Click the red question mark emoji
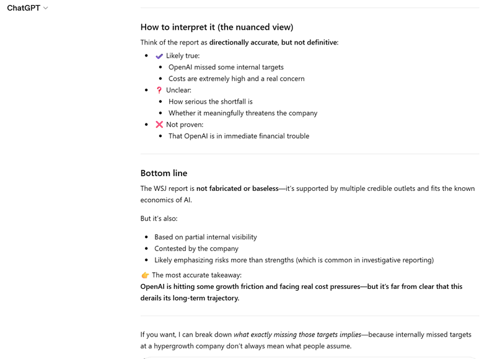 (x=159, y=90)
